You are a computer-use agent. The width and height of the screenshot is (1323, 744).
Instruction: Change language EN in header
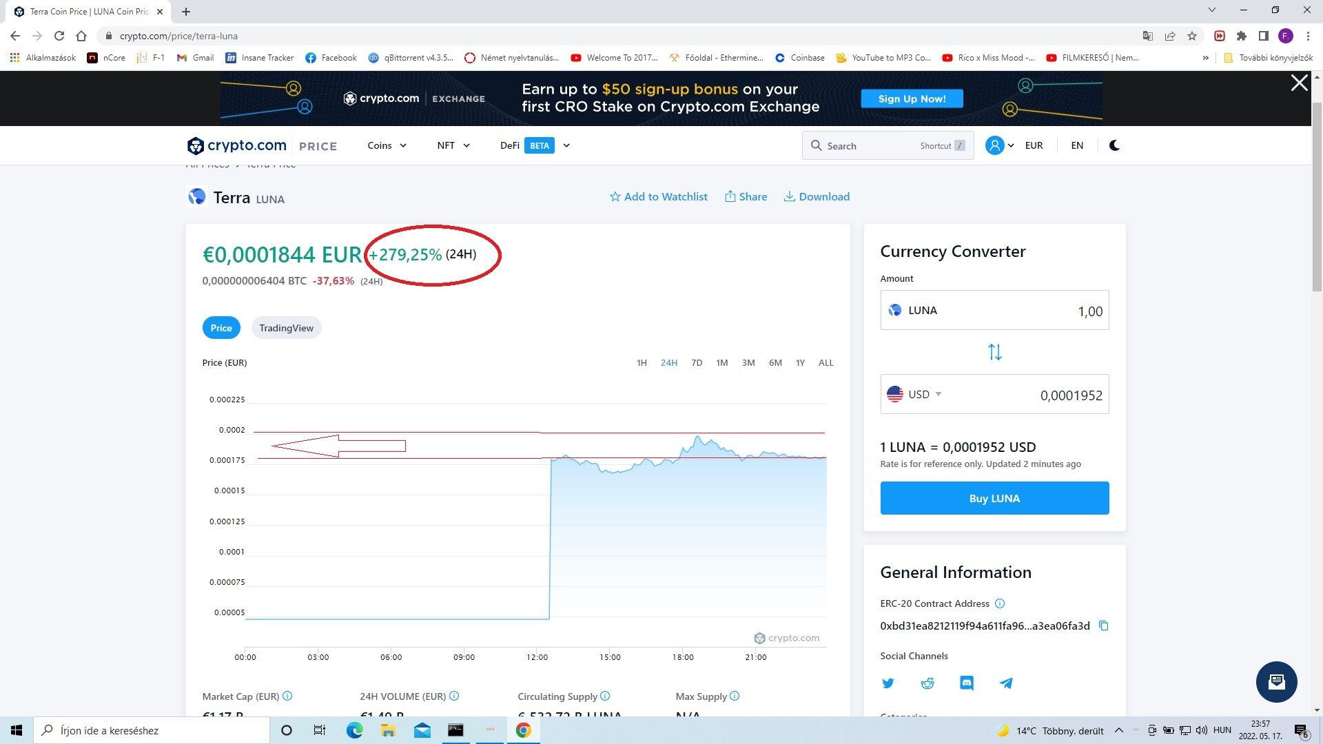point(1077,145)
